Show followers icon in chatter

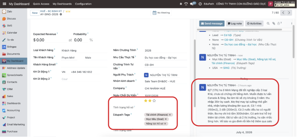tap(279, 23)
